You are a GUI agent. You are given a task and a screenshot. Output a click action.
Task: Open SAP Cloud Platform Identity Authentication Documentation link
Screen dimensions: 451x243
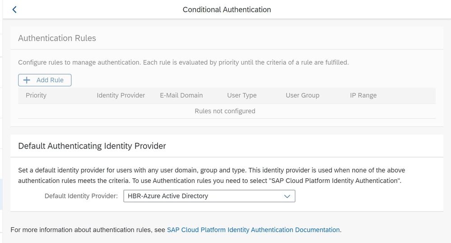[253, 230]
